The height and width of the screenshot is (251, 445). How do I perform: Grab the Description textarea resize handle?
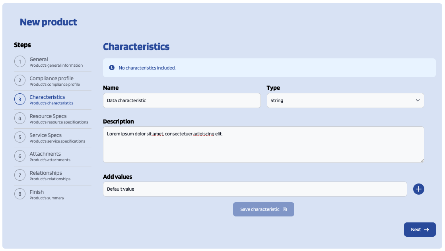pyautogui.click(x=422, y=160)
